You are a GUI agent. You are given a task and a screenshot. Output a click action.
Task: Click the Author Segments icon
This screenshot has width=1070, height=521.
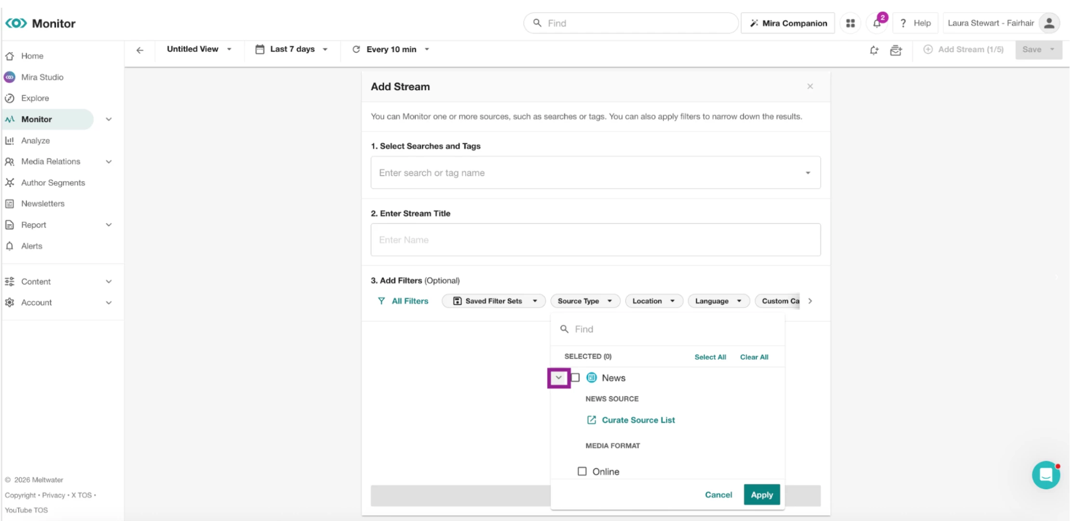click(10, 182)
